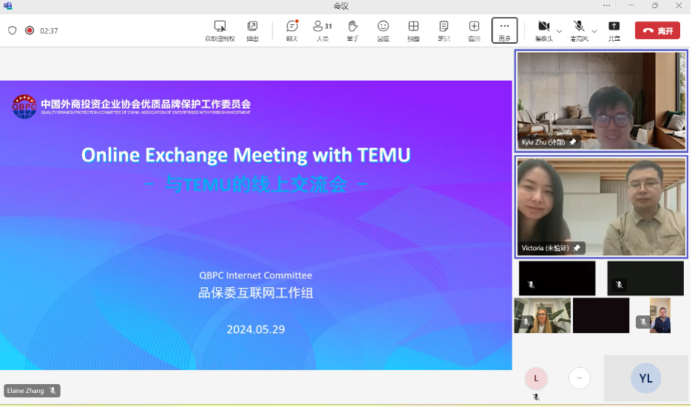Expand the camera options arrow

tap(560, 31)
